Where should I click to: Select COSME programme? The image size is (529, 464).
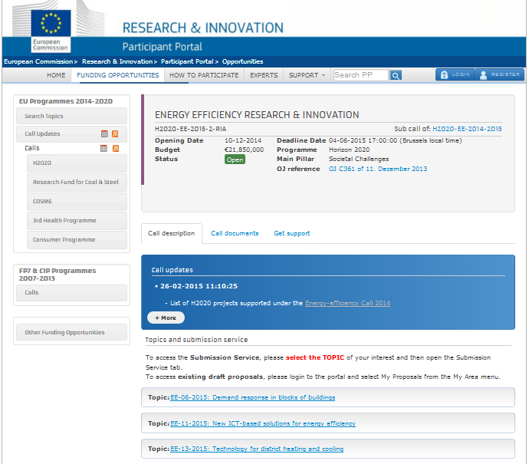[x=77, y=202]
